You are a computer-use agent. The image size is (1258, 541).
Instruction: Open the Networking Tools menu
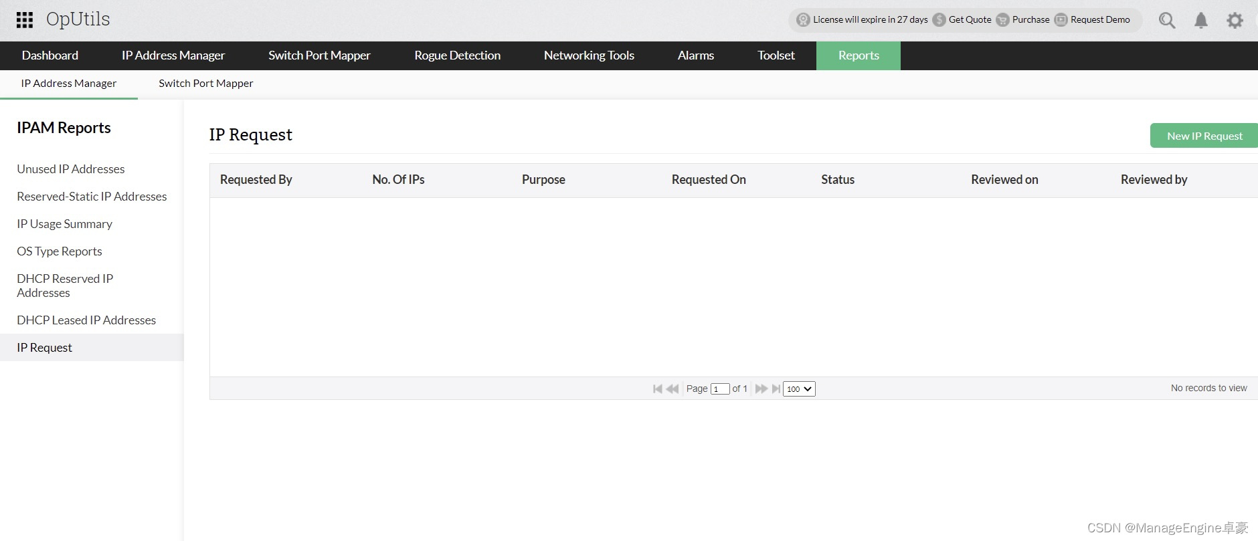click(x=589, y=56)
